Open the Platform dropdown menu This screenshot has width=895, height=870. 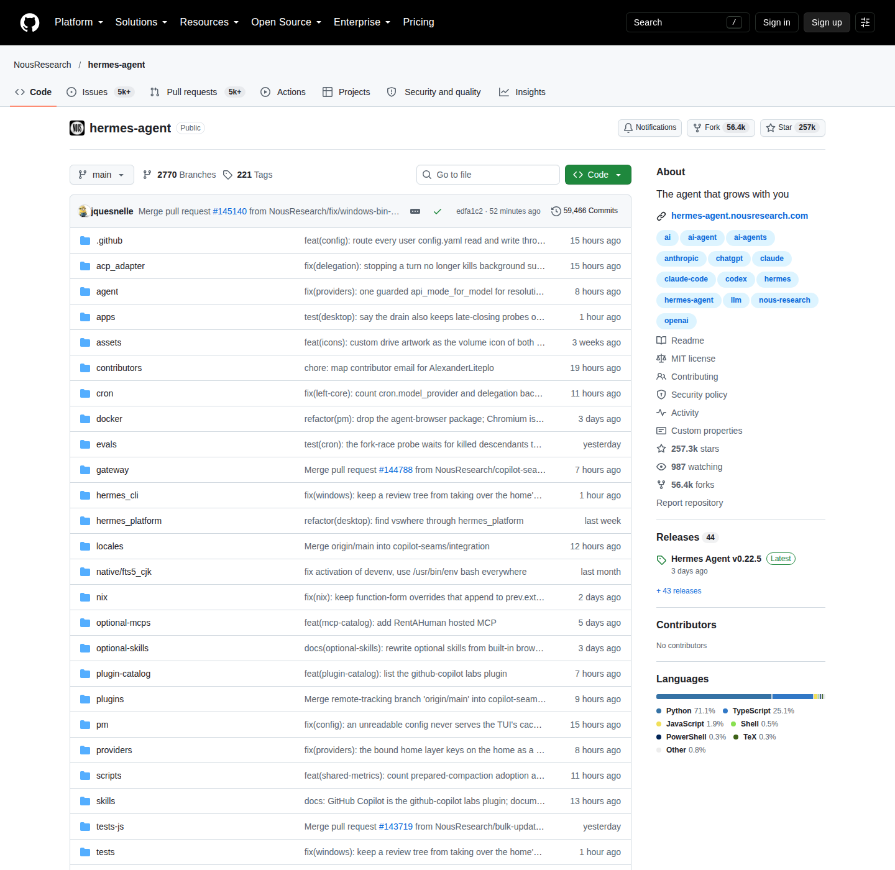pos(79,22)
